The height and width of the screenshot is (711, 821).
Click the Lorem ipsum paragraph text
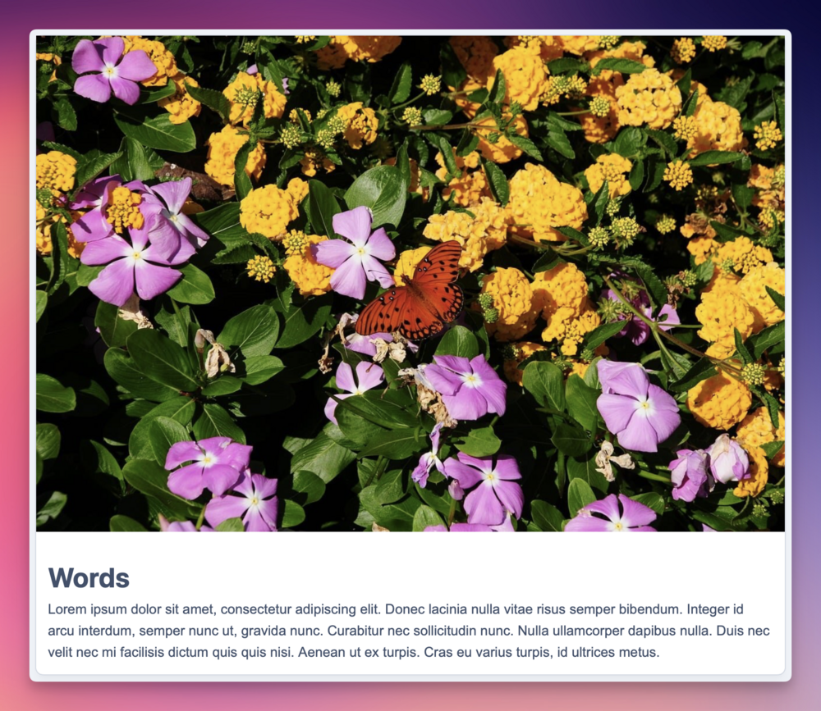coord(408,631)
